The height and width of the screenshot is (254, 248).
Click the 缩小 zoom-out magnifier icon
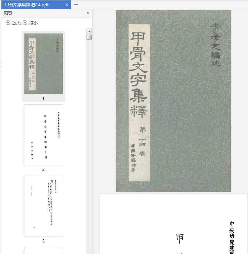click(25, 23)
